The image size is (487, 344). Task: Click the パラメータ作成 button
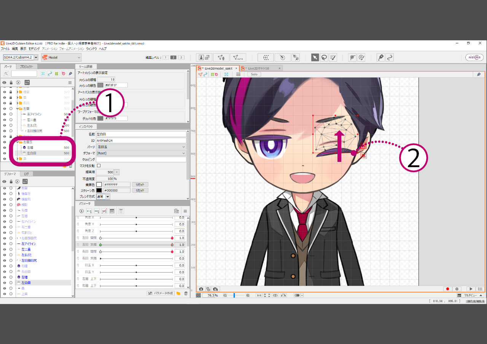click(x=161, y=293)
